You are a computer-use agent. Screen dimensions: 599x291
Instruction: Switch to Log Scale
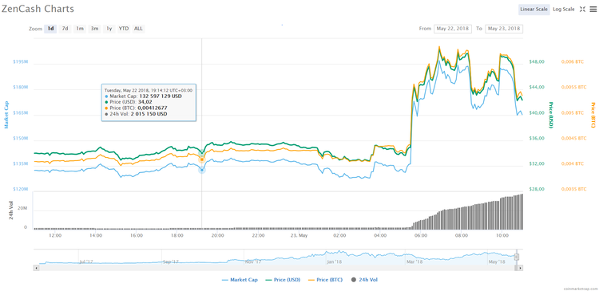point(564,10)
